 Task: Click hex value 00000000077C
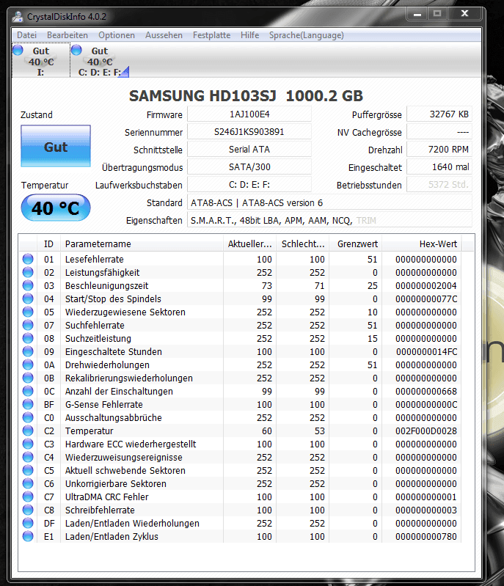click(426, 299)
